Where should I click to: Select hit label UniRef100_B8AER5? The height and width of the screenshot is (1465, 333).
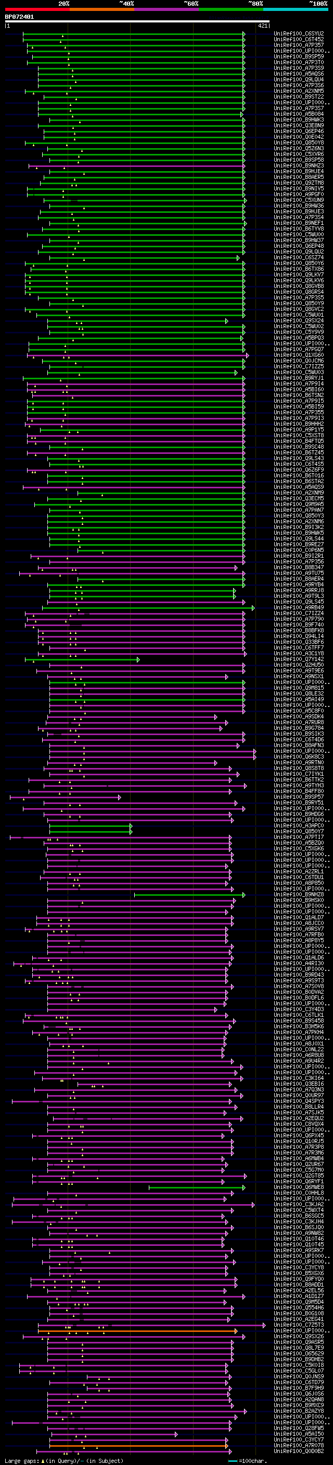click(299, 177)
